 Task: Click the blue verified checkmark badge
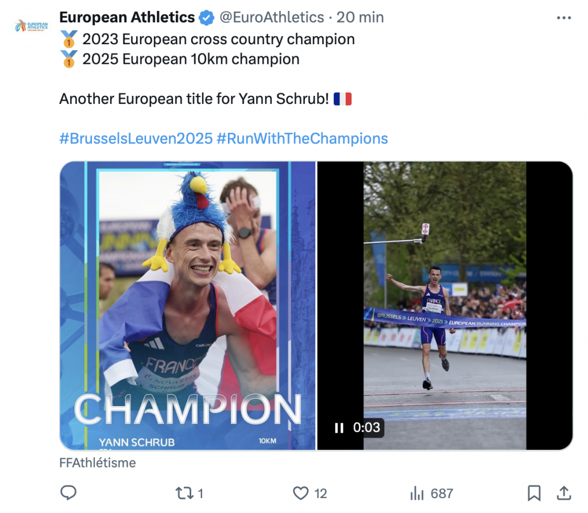click(x=205, y=17)
